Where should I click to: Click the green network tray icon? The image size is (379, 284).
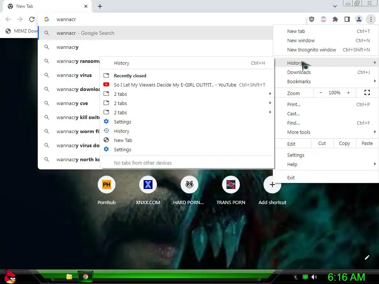coord(305,277)
